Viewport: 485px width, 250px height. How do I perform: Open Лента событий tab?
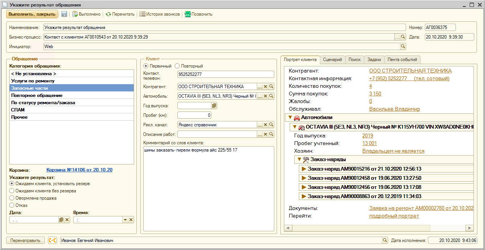(x=402, y=60)
